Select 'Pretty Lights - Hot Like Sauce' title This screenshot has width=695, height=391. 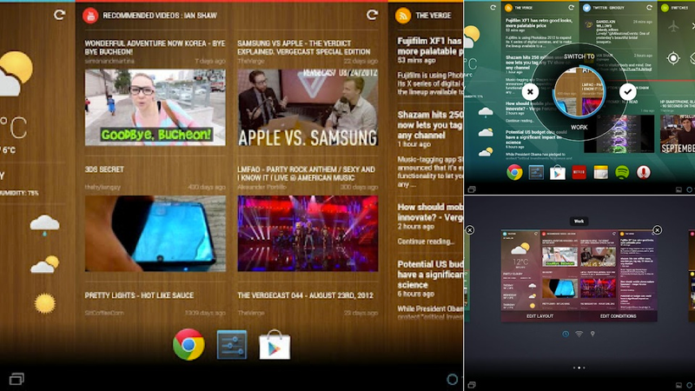139,295
